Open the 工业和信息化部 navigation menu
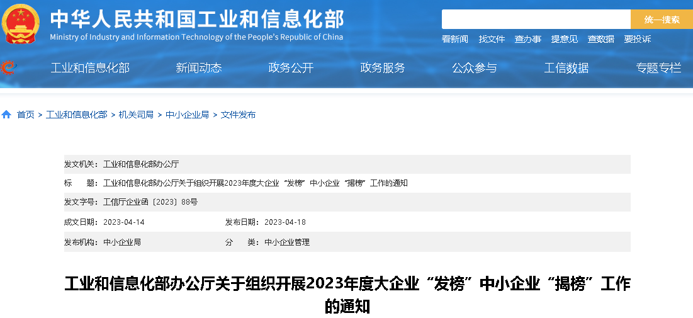 tap(90, 68)
